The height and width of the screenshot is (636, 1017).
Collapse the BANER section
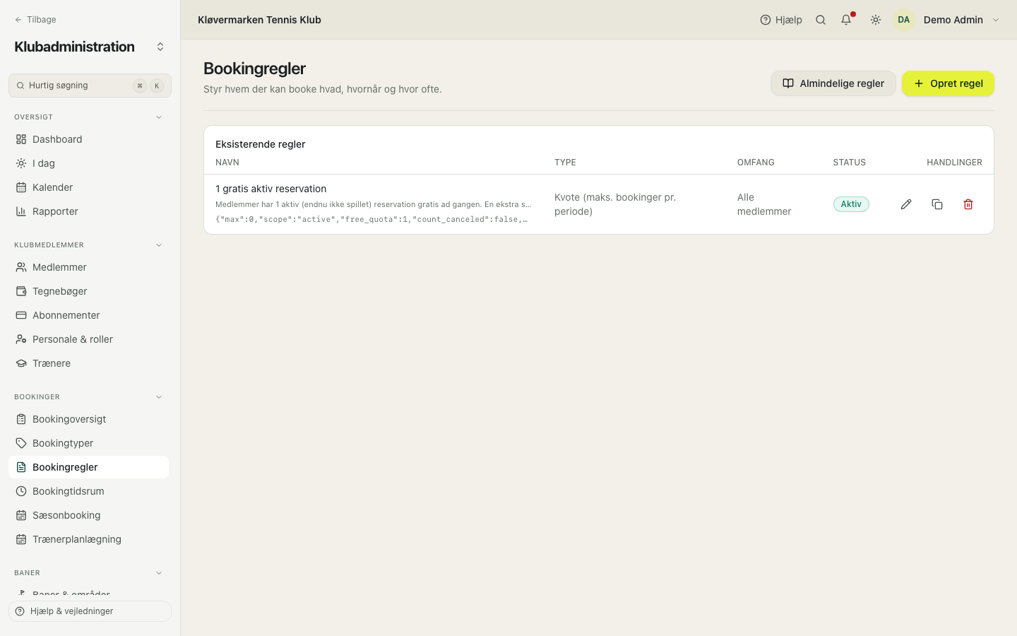click(159, 573)
